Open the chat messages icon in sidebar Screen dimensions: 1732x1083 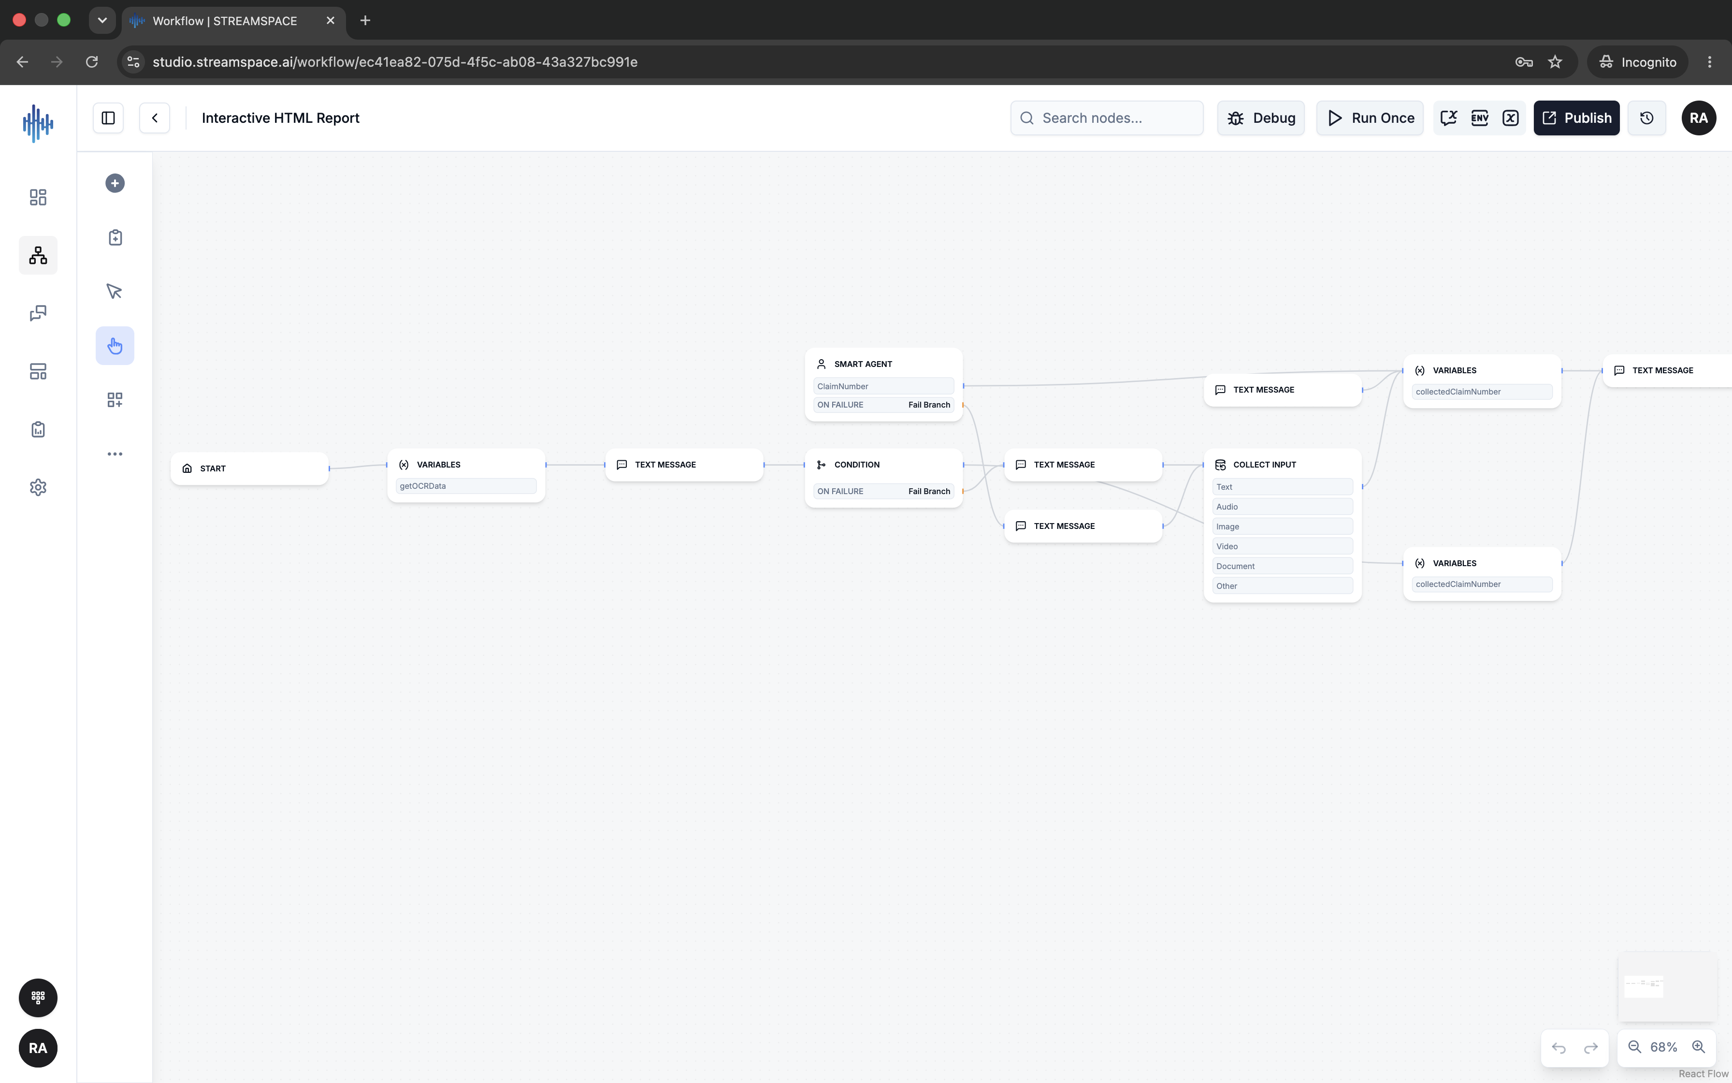coord(38,313)
